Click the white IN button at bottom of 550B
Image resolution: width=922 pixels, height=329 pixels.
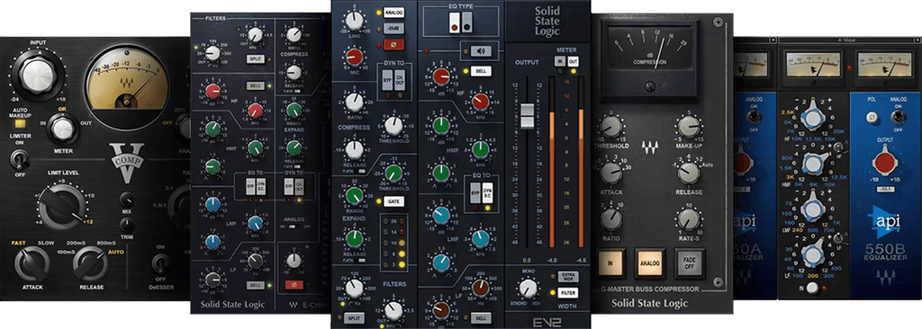coord(813,288)
